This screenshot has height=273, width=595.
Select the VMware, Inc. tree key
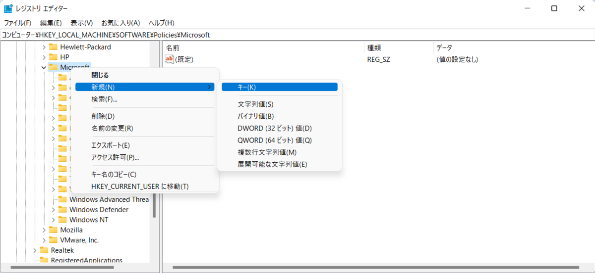[79, 240]
